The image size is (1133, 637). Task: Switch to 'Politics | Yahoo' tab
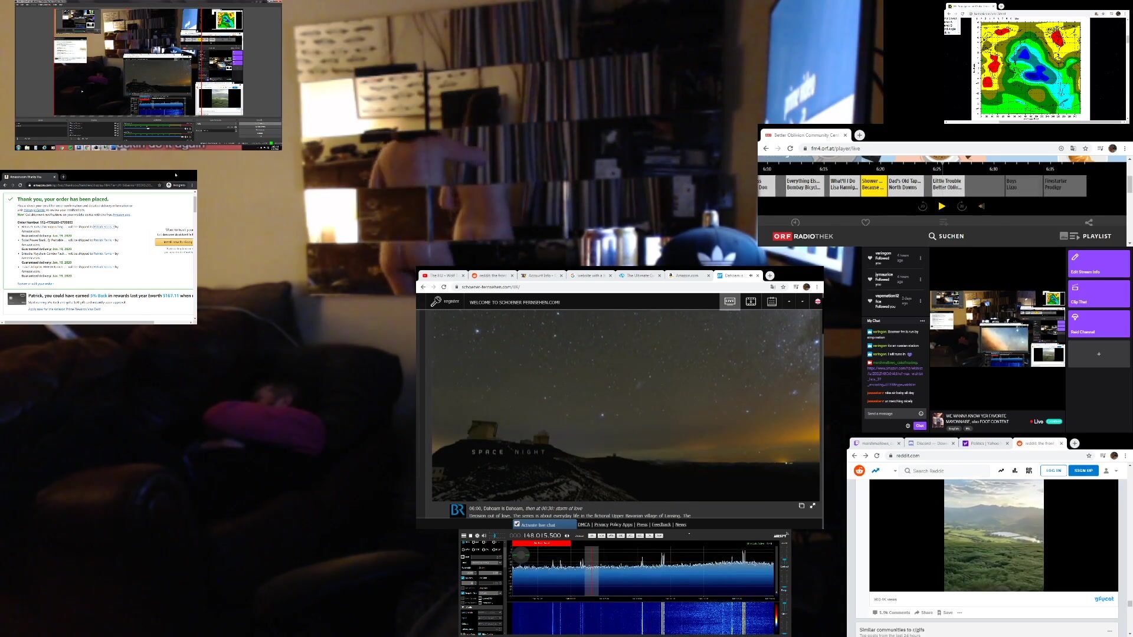tap(985, 444)
